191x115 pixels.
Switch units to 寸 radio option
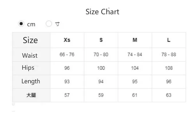[49, 23]
